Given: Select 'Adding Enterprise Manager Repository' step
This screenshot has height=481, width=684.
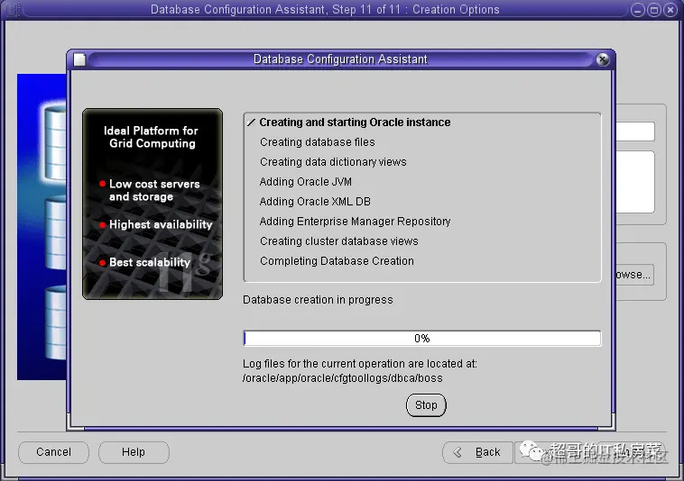Looking at the screenshot, I should point(355,222).
